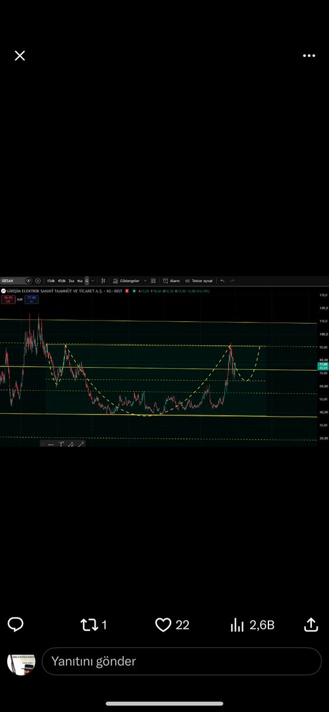Like the post with the heart icon

163,625
